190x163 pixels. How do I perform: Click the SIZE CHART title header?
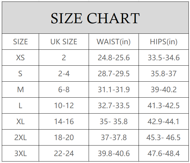[95, 18]
